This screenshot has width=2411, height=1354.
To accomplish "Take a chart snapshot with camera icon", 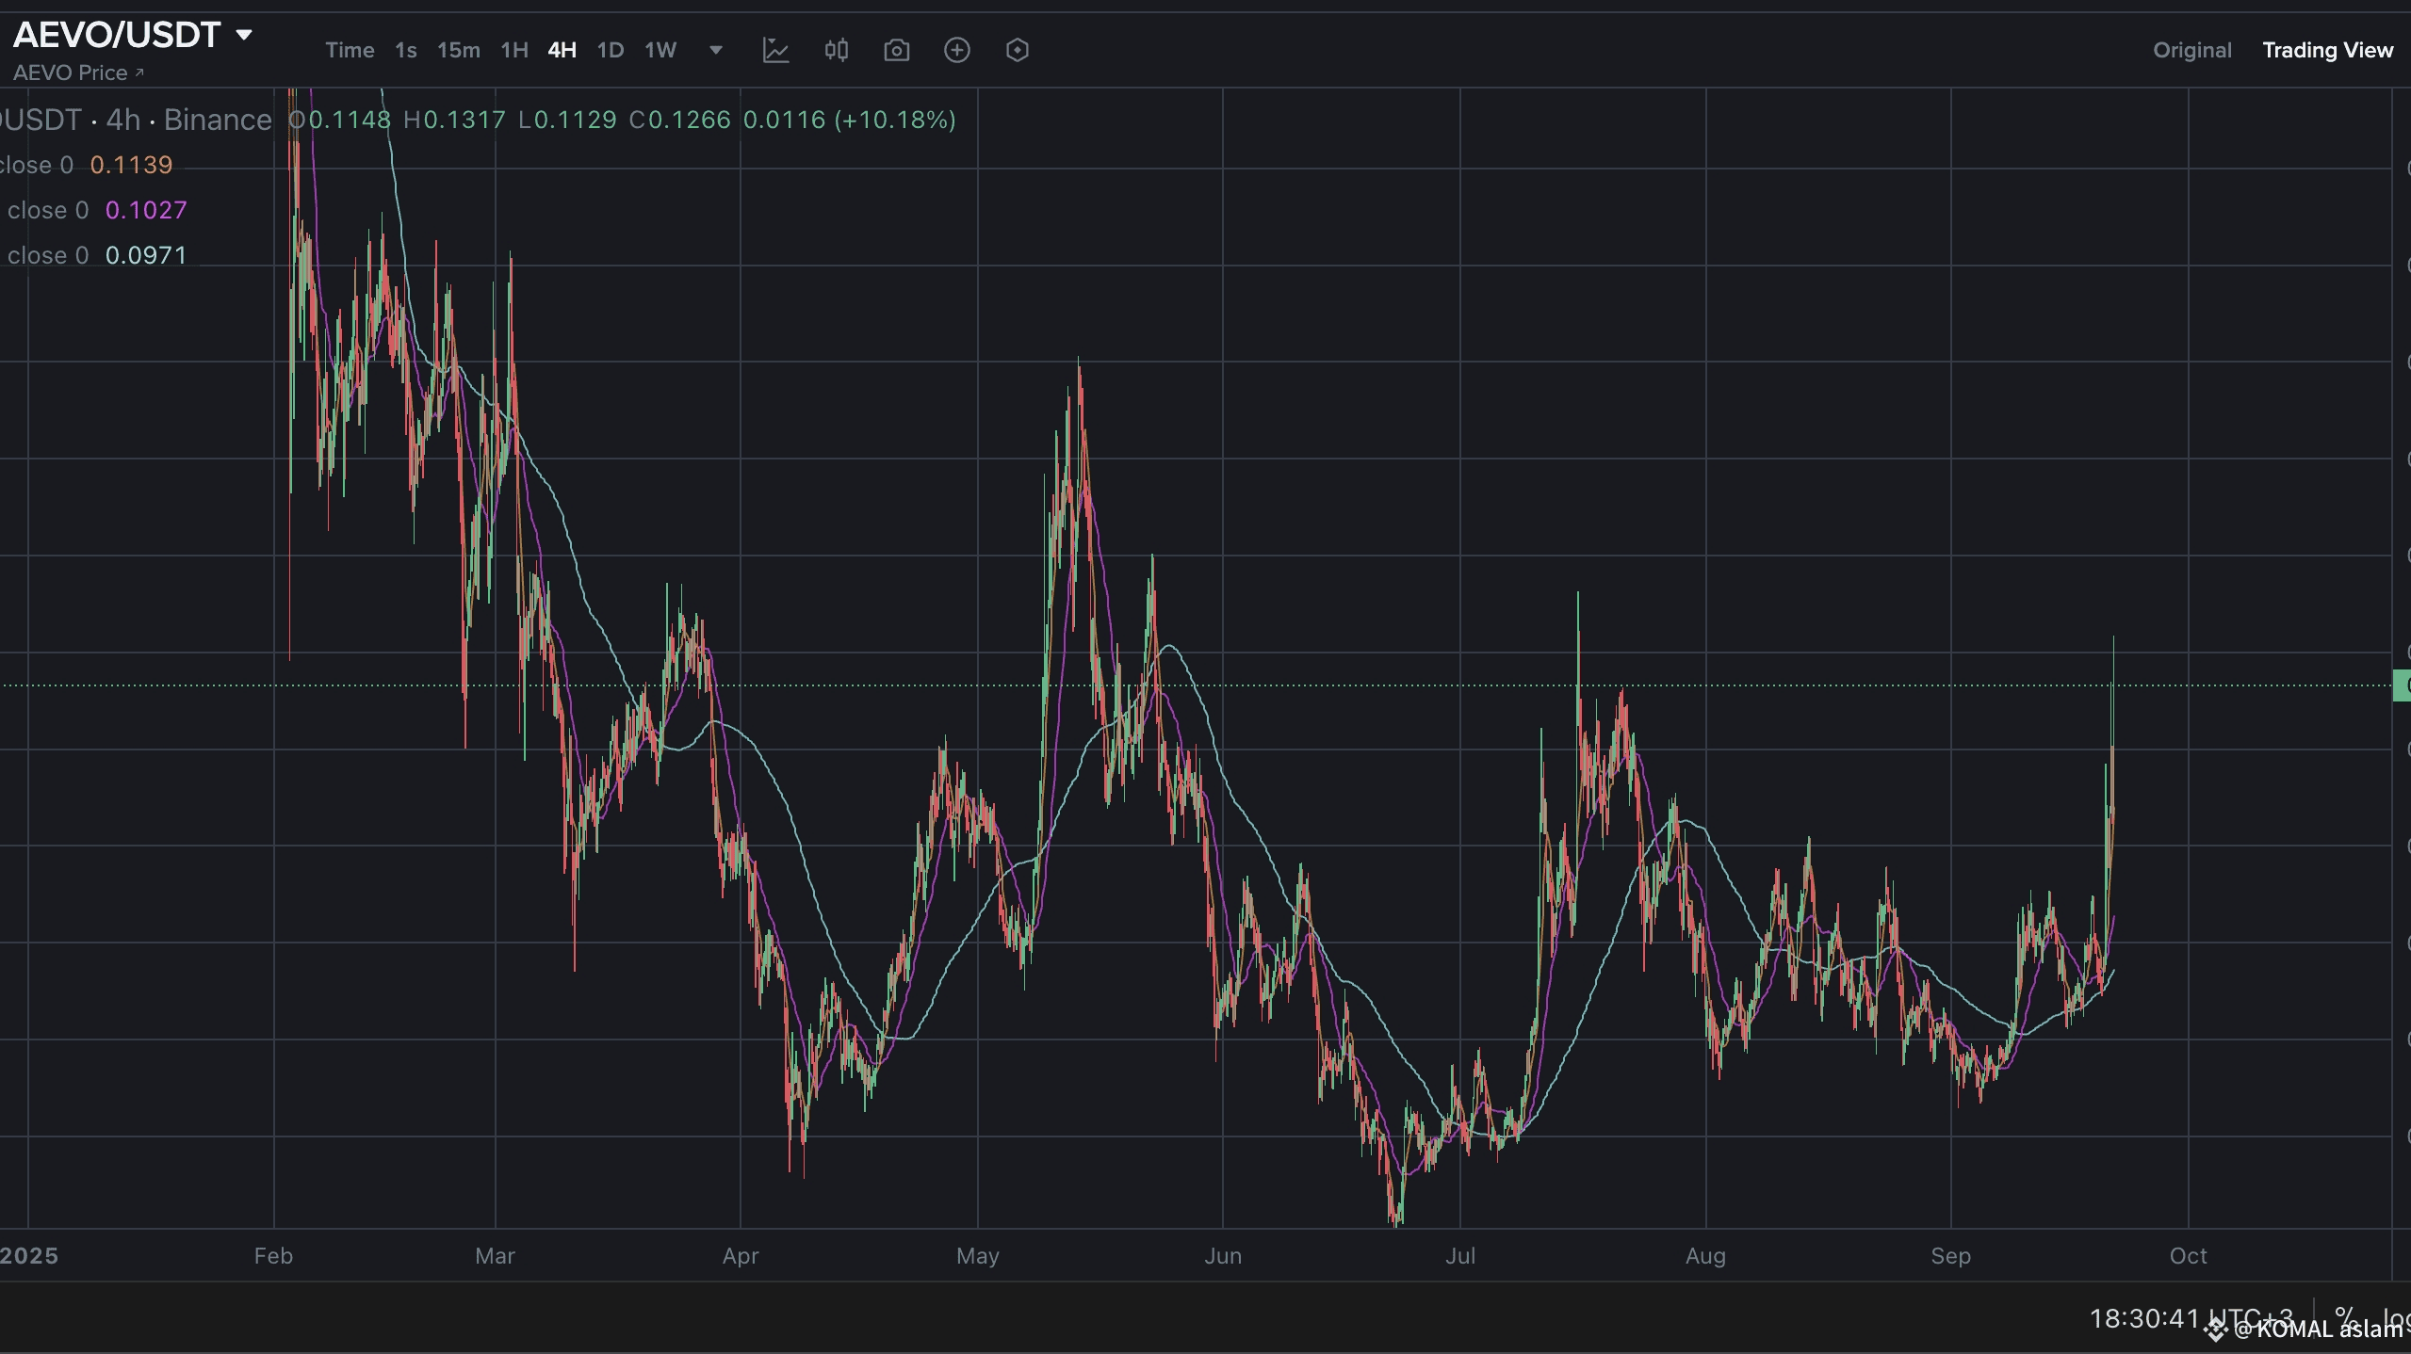I will pos(896,50).
